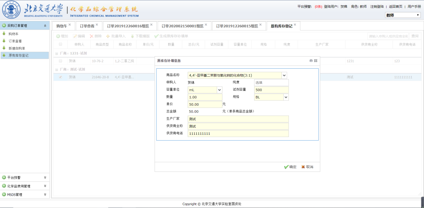424x208 pixels.
Task: Switch to the 购物车 tab
Action: coord(62,26)
